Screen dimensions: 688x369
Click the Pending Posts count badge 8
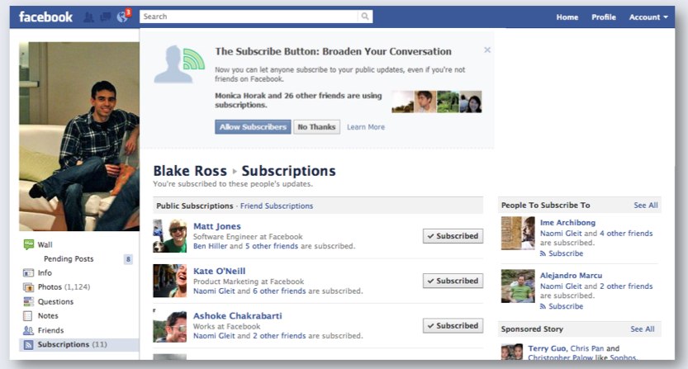(128, 259)
